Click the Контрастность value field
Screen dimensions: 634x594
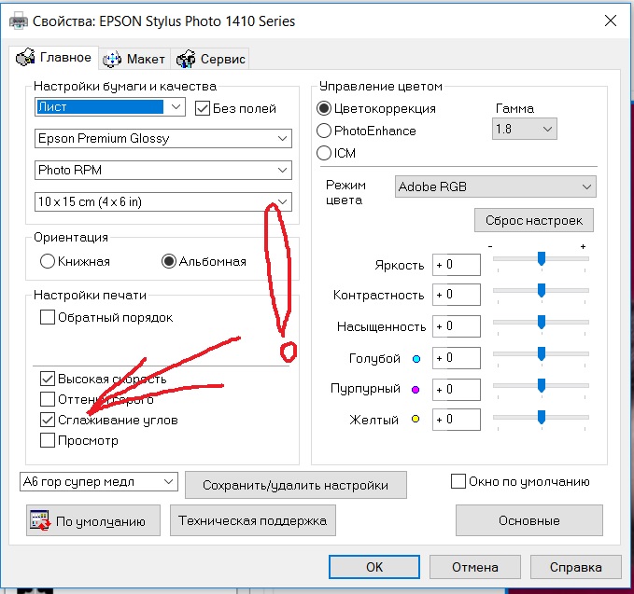click(x=457, y=295)
